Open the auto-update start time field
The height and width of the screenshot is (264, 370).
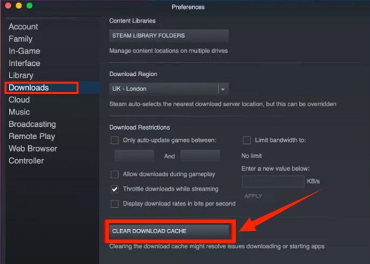[x=135, y=156]
